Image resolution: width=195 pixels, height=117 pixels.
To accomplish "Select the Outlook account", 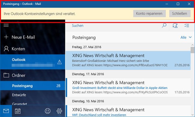I will coord(33,62).
